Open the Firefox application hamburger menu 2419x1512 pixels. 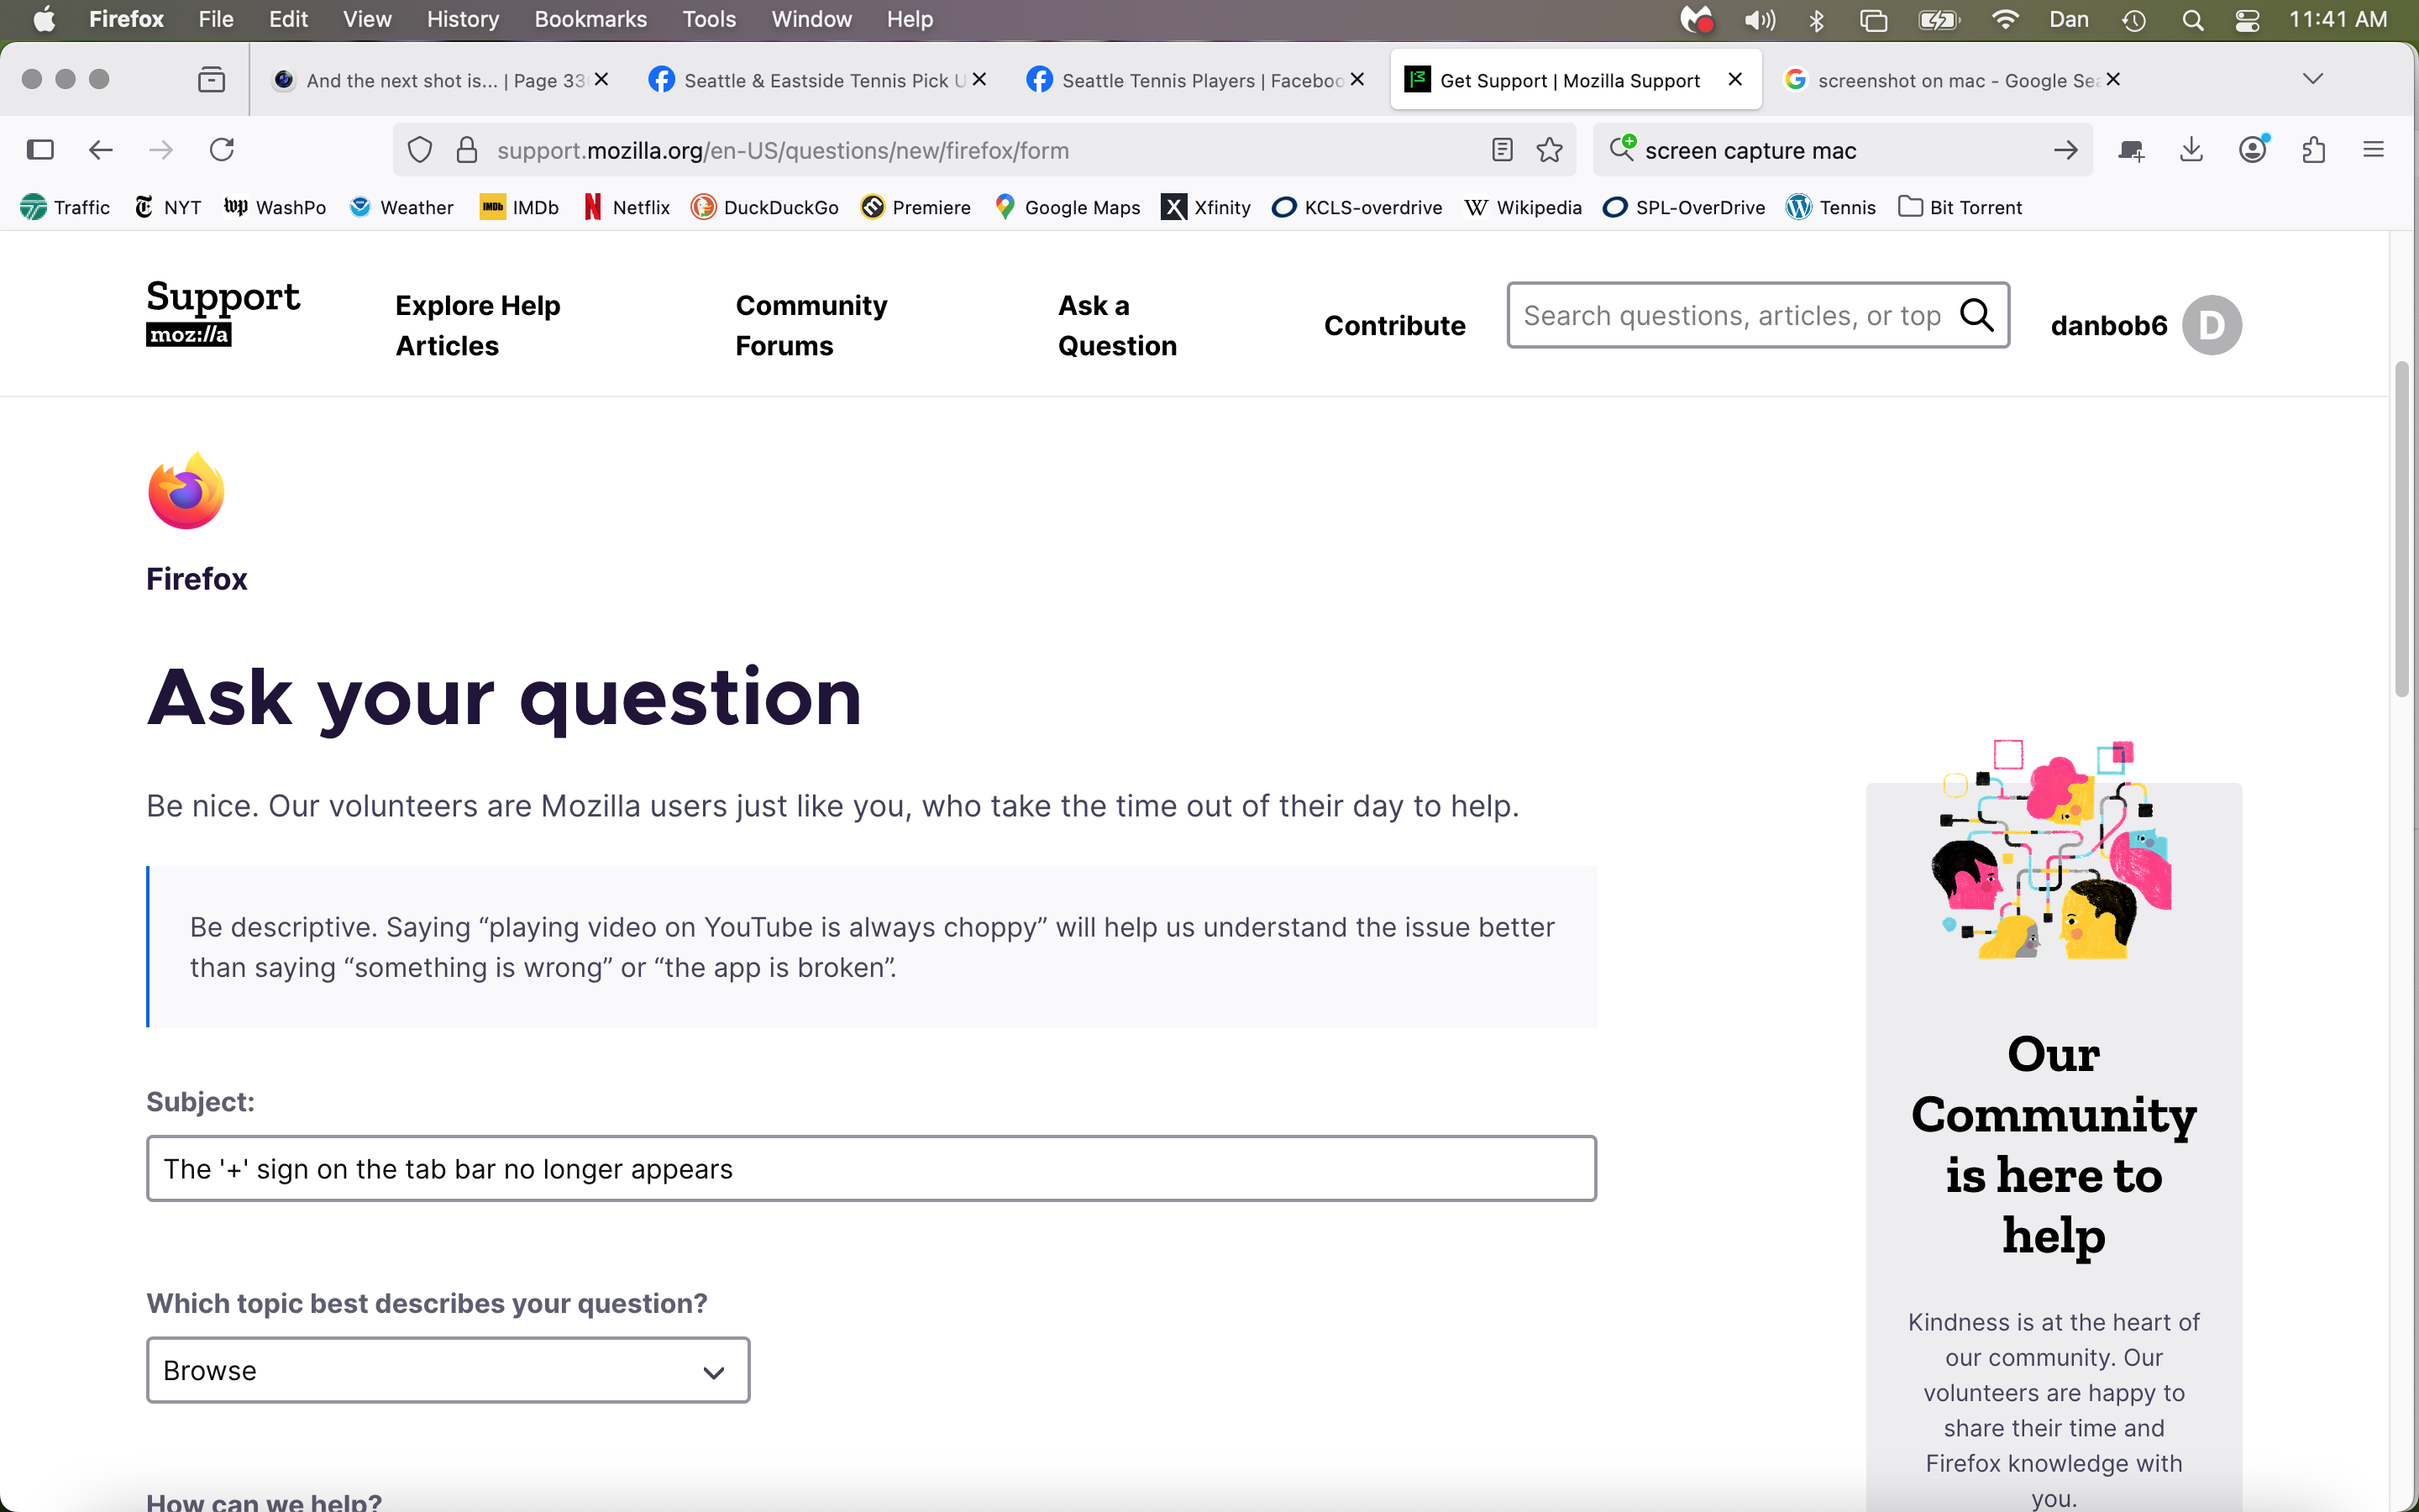(2373, 150)
